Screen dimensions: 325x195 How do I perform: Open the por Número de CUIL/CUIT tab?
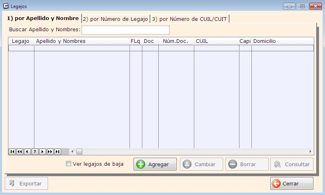[x=189, y=19]
